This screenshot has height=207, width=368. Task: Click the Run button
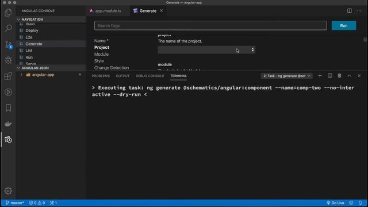(344, 25)
